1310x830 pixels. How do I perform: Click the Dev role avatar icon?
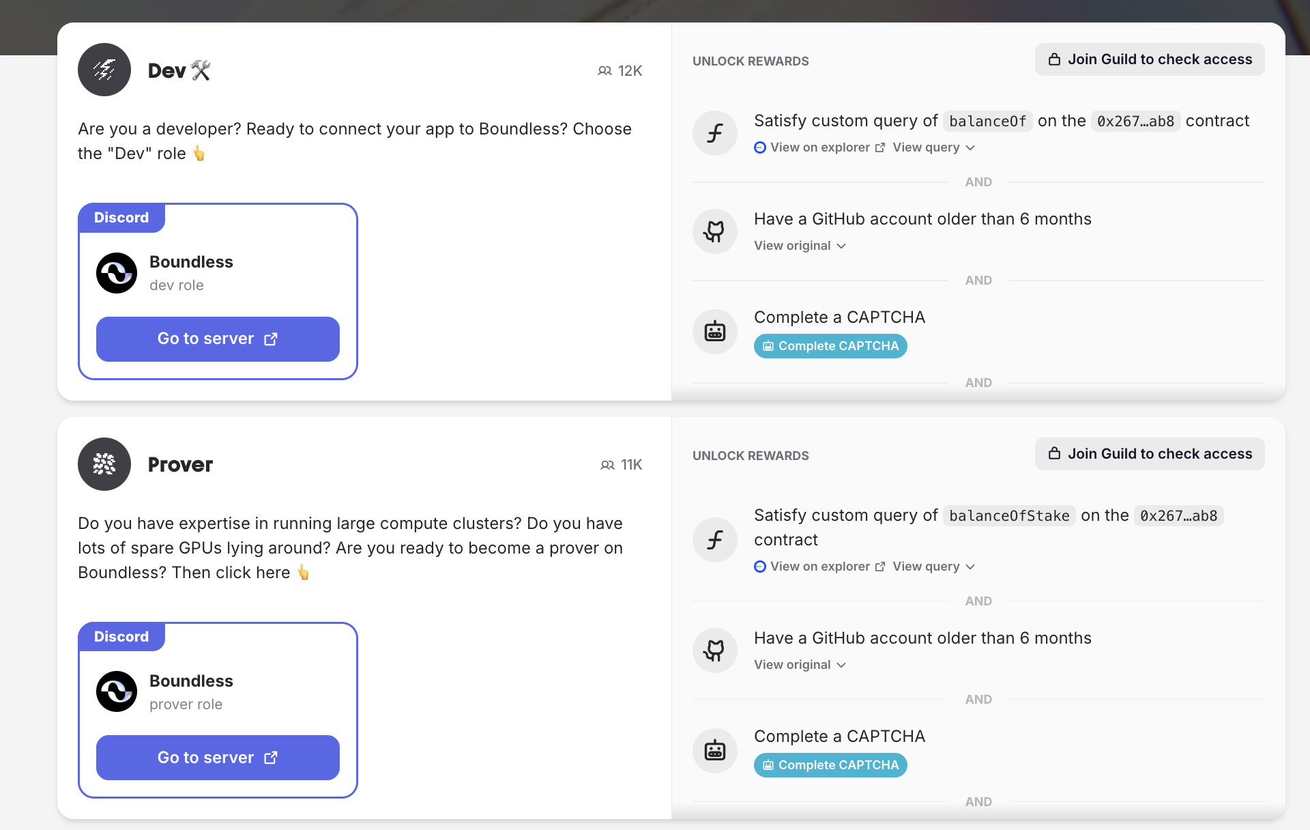tap(104, 70)
